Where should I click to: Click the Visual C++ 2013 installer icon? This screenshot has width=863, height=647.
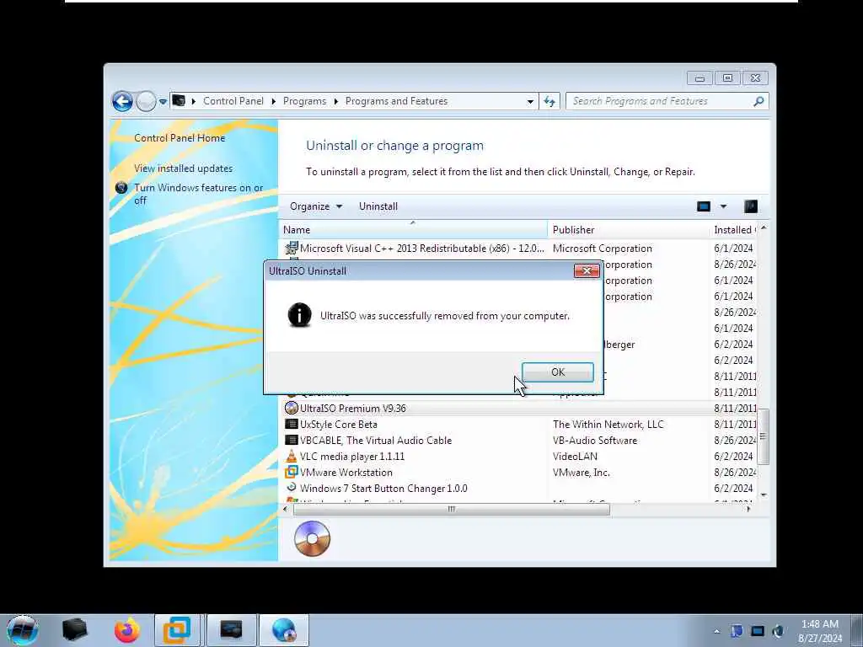291,249
